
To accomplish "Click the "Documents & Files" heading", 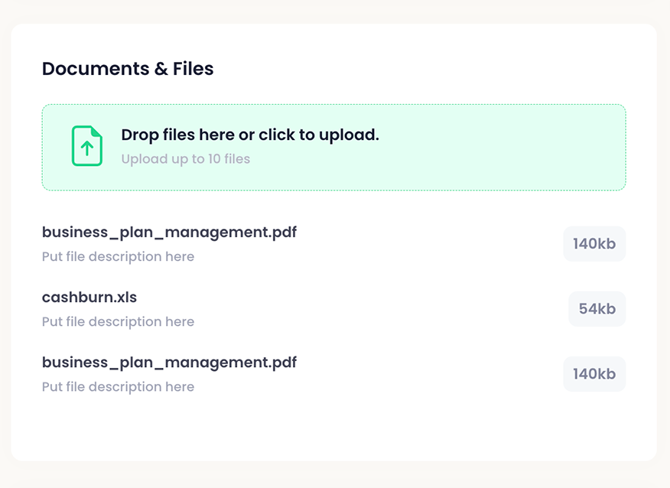I will [128, 69].
